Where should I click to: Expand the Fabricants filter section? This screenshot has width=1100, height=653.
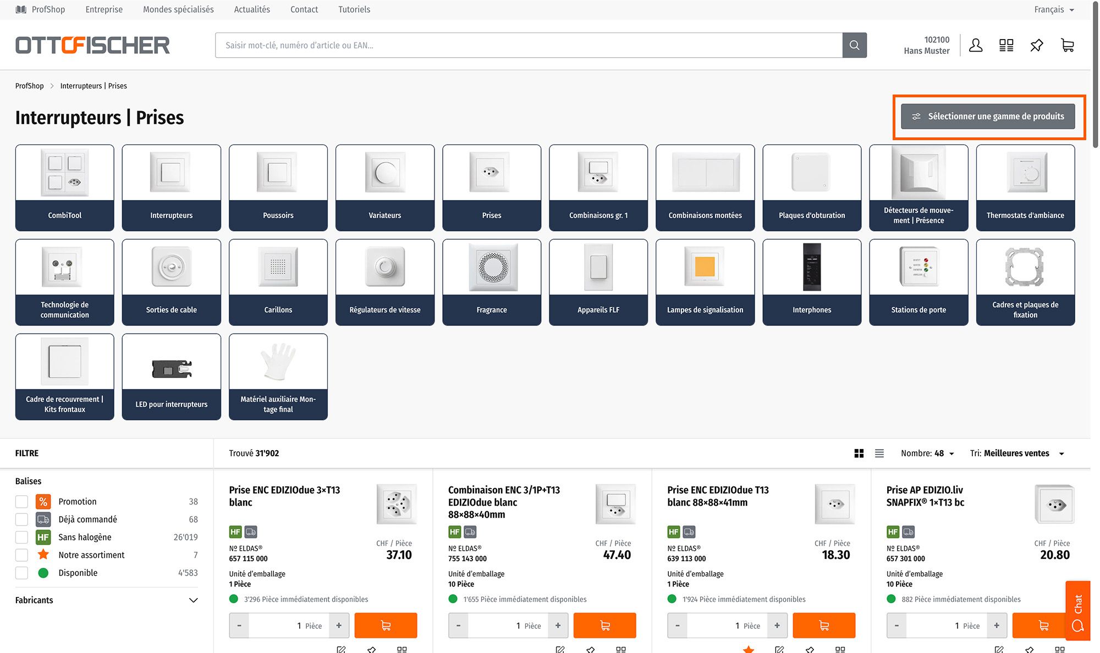tap(193, 600)
